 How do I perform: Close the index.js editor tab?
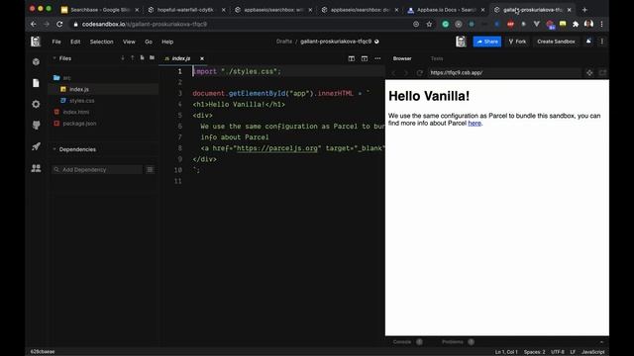point(202,58)
